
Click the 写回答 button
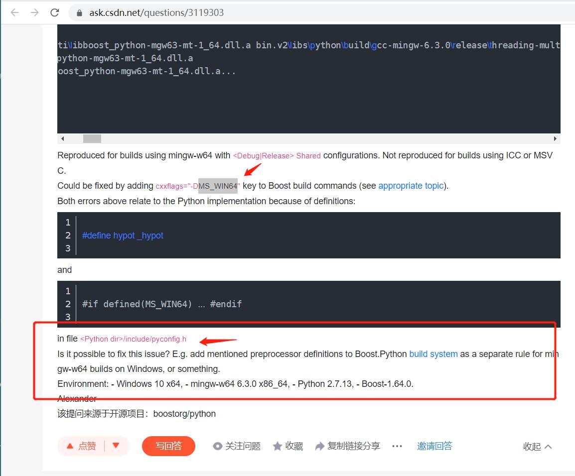[168, 446]
